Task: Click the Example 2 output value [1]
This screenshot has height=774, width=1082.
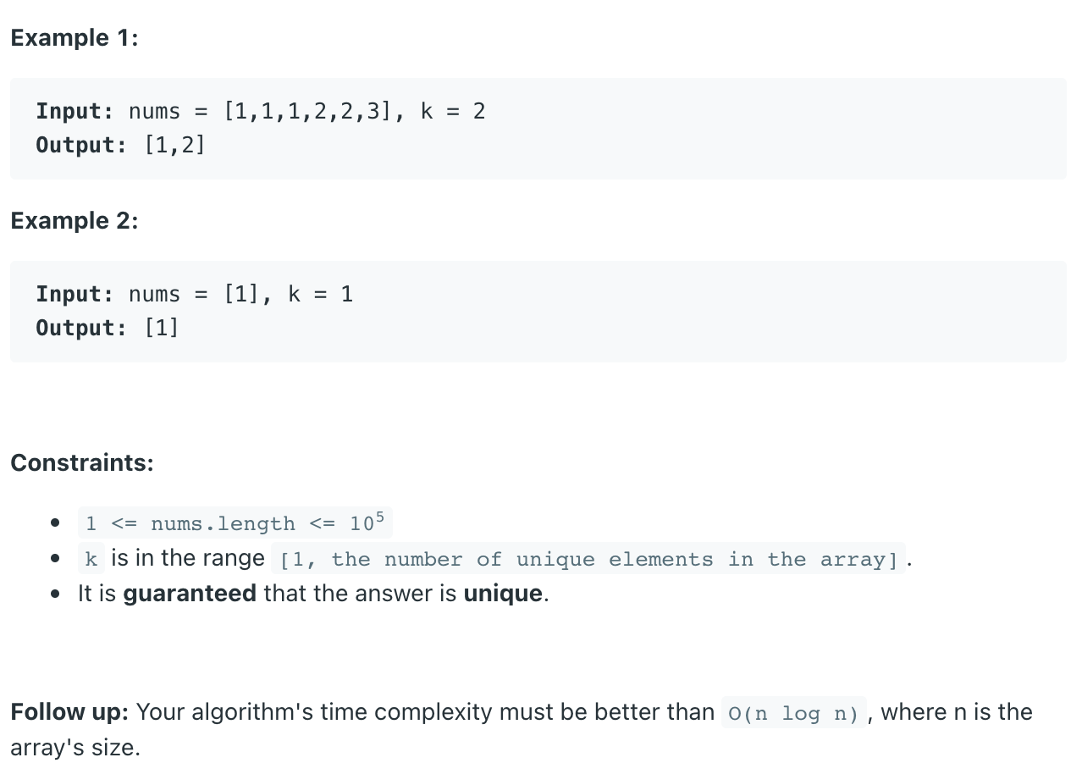Action: [x=162, y=328]
